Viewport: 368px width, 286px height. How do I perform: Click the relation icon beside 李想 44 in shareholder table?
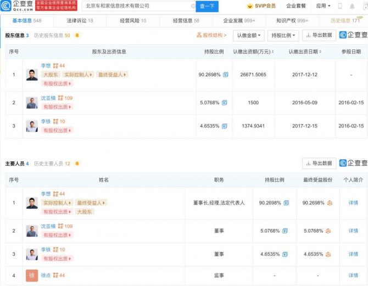tap(55, 66)
